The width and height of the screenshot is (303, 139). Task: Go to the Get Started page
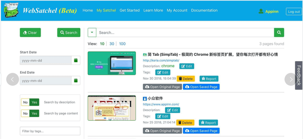point(130,10)
